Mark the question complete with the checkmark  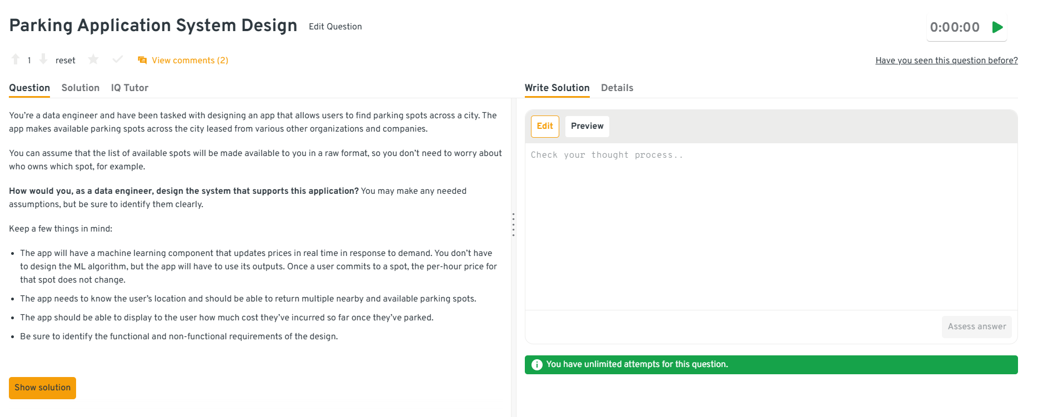tap(117, 59)
